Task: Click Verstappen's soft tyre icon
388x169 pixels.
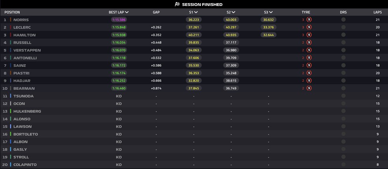Action: click(x=309, y=50)
